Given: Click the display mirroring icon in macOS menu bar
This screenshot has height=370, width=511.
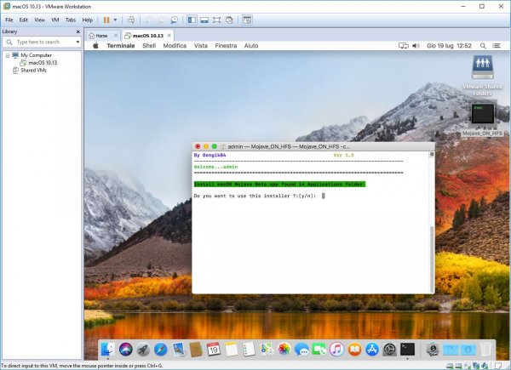Looking at the screenshot, I should (404, 46).
